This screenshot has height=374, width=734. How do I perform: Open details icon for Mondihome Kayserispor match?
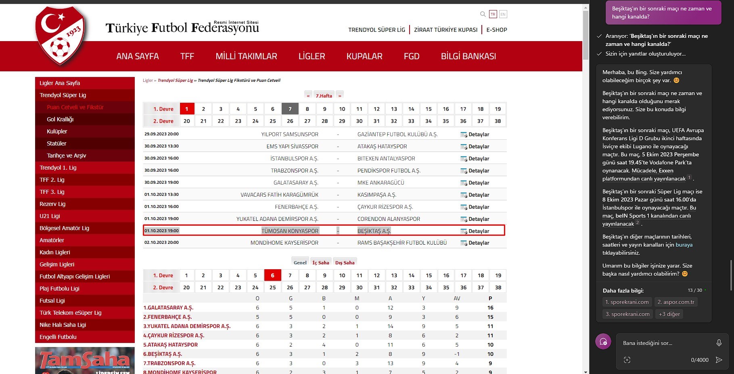(464, 243)
